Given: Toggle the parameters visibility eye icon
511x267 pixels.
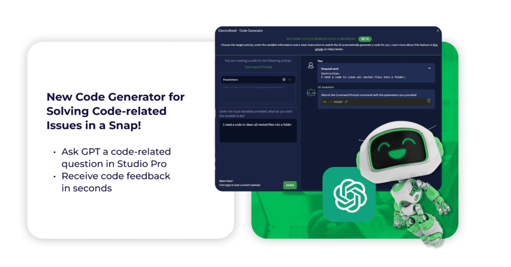Looking at the screenshot, I should (290, 80).
